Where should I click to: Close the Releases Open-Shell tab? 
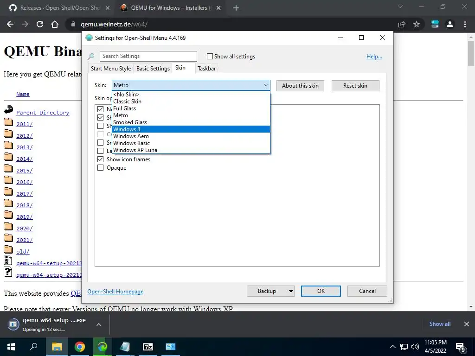[108, 8]
